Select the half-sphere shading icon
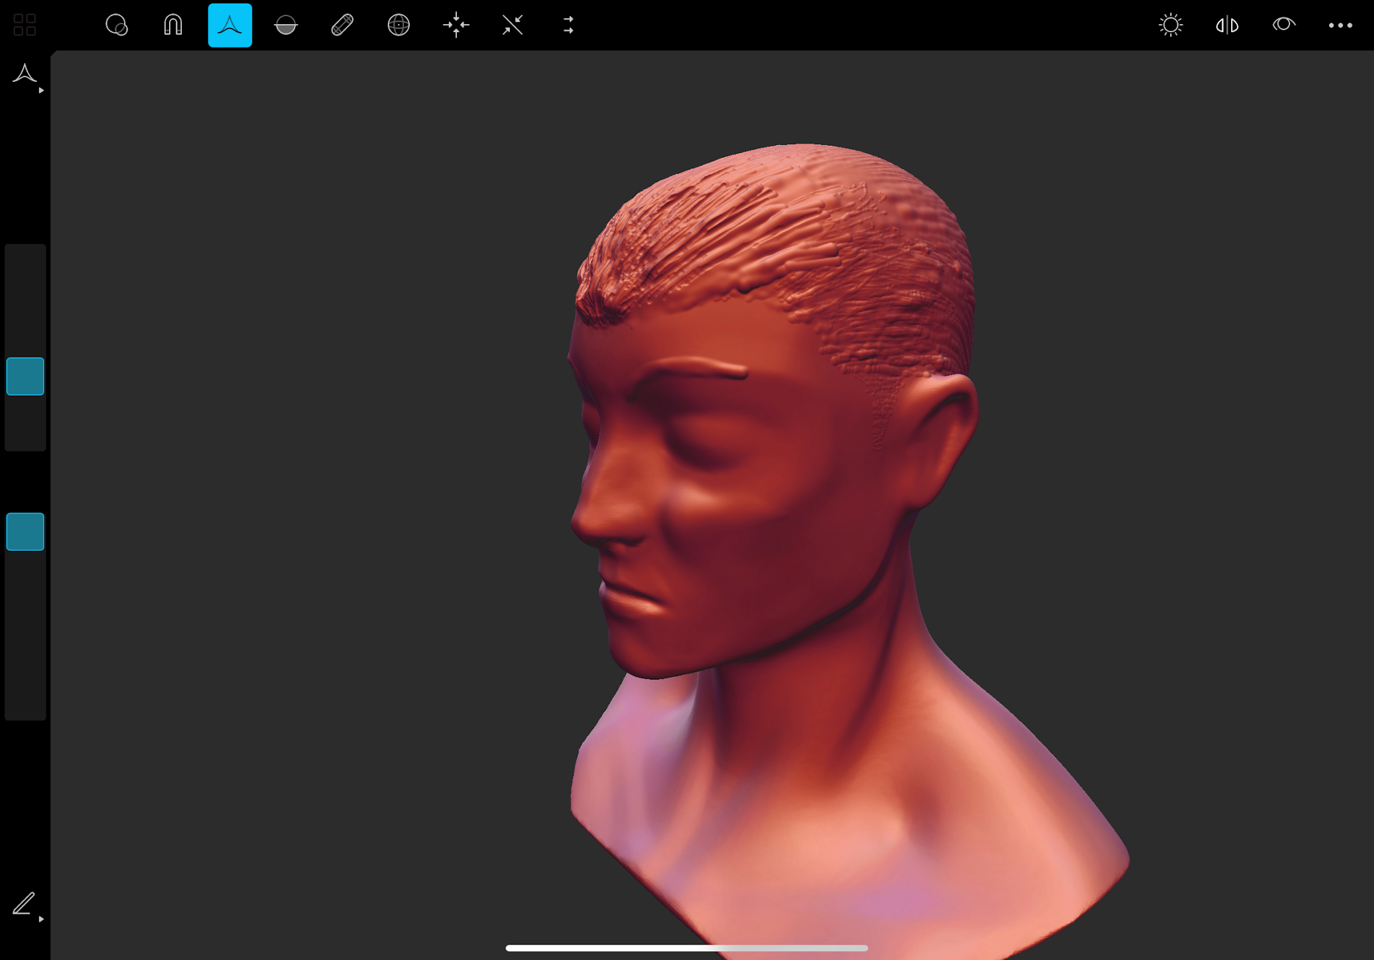Image resolution: width=1374 pixels, height=960 pixels. pyautogui.click(x=285, y=25)
